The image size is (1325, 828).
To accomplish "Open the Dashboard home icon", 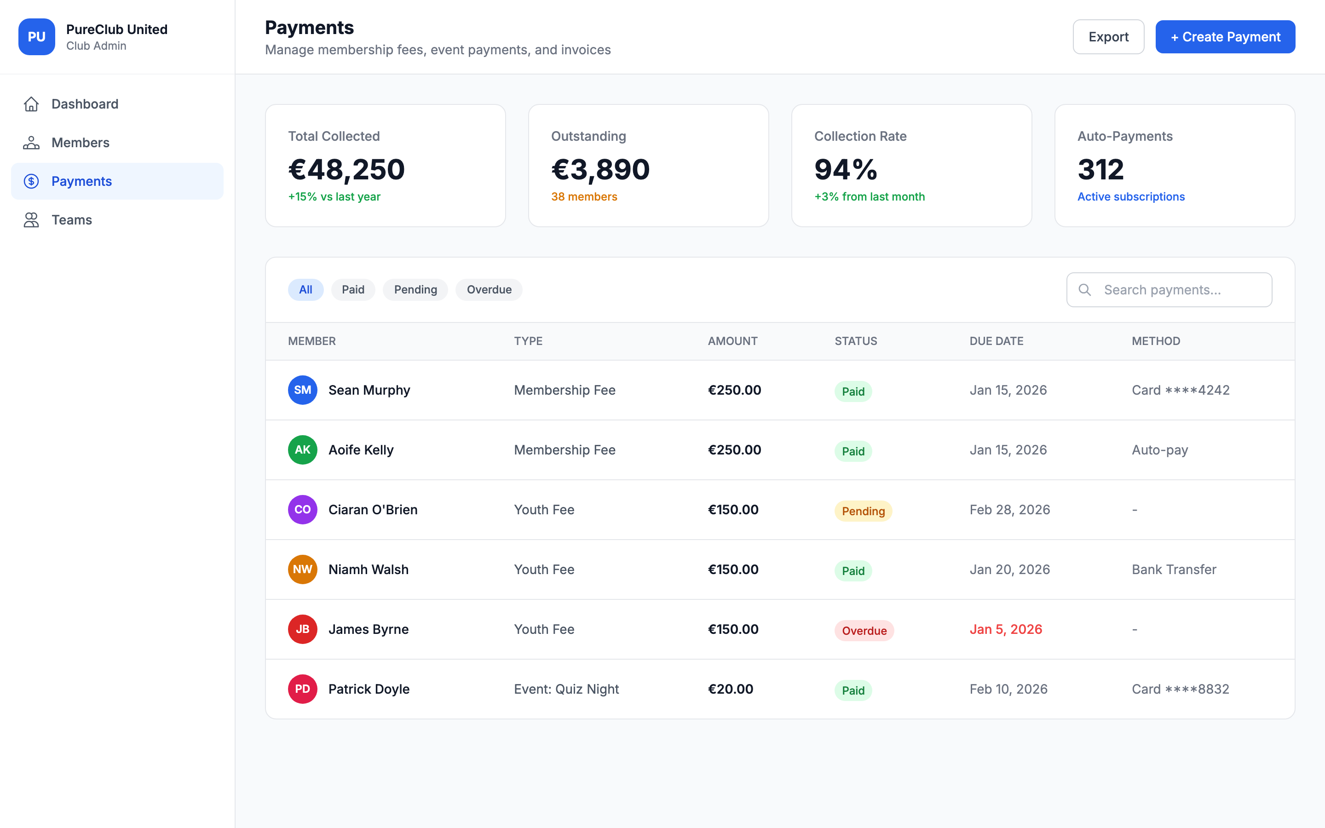I will pyautogui.click(x=31, y=103).
